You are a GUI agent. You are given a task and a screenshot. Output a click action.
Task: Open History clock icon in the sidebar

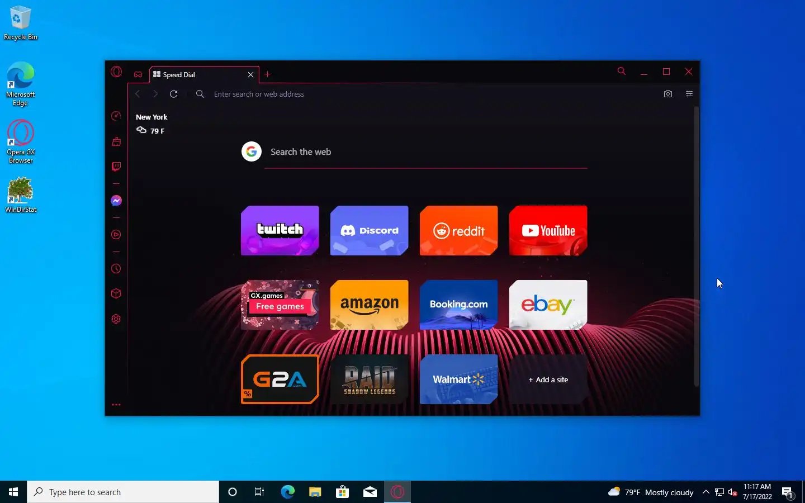116,269
